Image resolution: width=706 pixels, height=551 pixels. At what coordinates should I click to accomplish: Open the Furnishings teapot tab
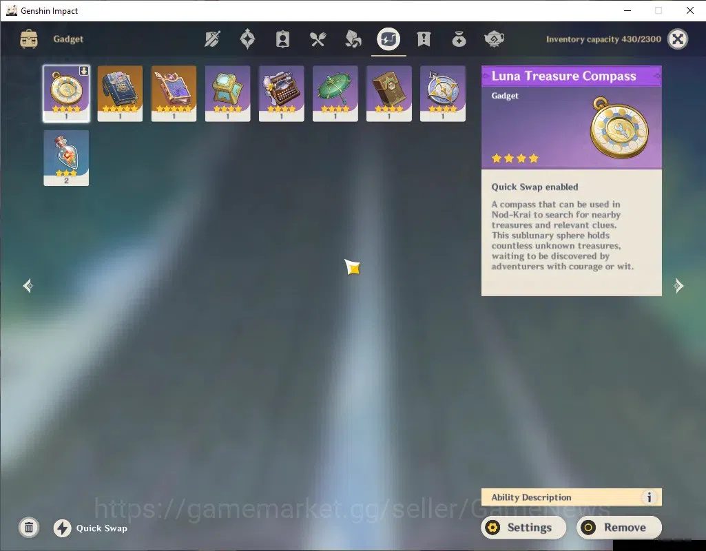[494, 39]
